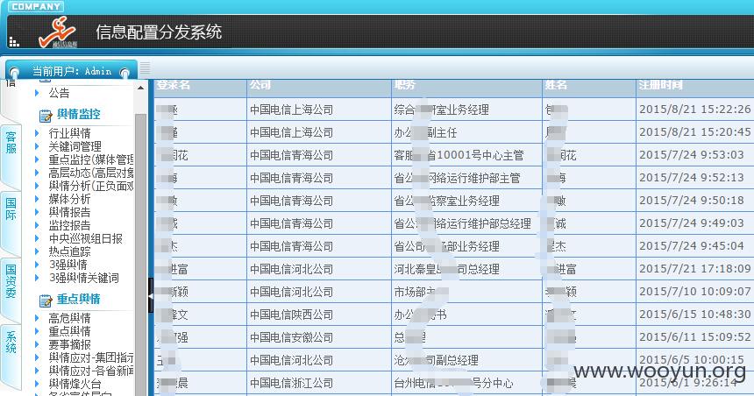This screenshot has width=754, height=396.
Task: Open the 高危舆情 menu item
Action: pyautogui.click(x=70, y=318)
